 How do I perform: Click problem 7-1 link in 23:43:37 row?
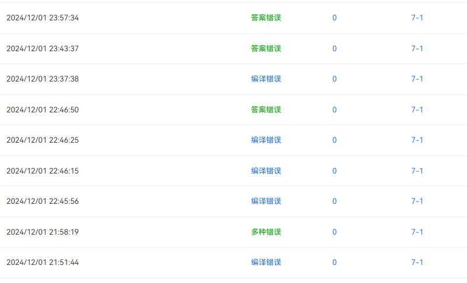[x=417, y=49]
